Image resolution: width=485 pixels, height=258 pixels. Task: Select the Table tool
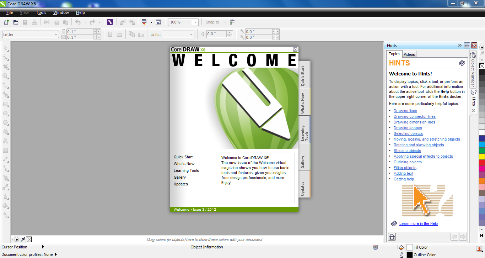[x=6, y=150]
